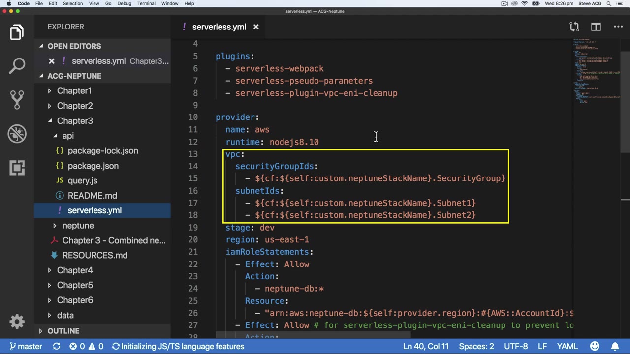
Task: Close the serverless.yml editor tab
Action: click(256, 27)
